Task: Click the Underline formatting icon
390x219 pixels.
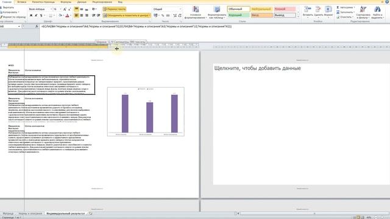Action: 41,15
